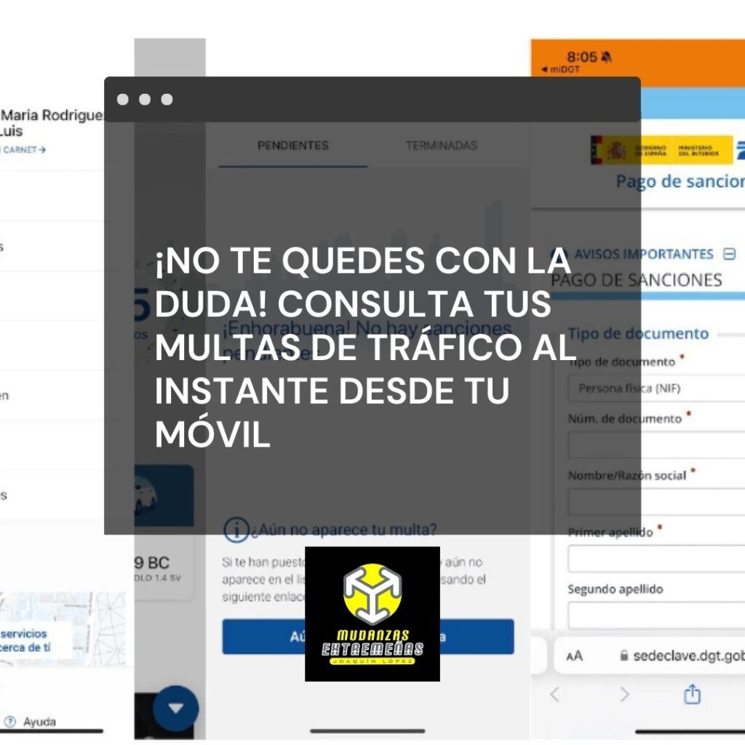Click the Mudanzas Extremeñas logo
Viewport: 745px width, 745px height.
372,614
